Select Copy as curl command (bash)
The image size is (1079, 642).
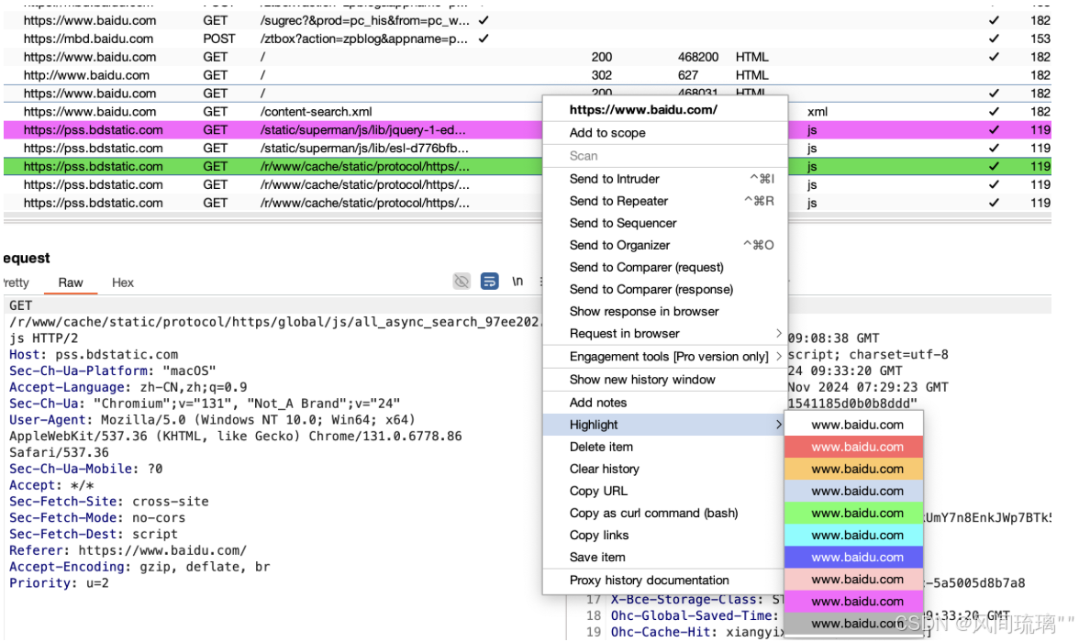click(x=665, y=513)
